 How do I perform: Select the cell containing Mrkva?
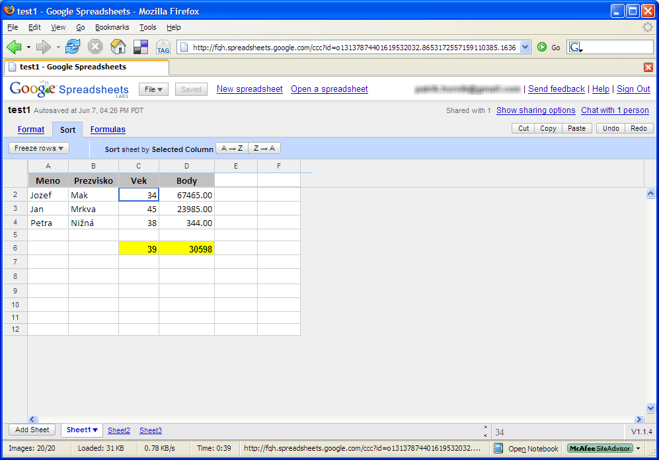pos(93,209)
